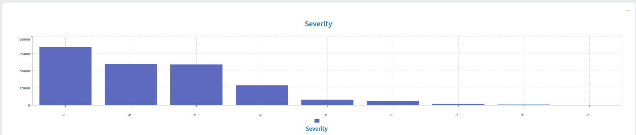Click x-axis tick label 3

point(64,115)
